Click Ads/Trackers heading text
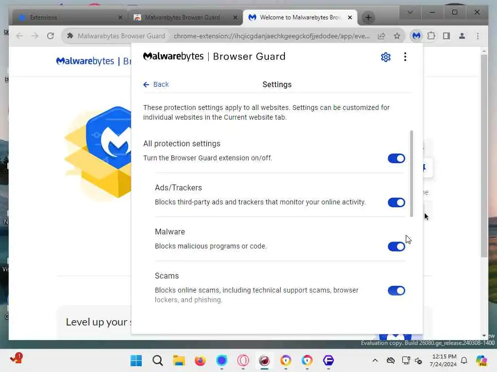The image size is (497, 372). [178, 187]
